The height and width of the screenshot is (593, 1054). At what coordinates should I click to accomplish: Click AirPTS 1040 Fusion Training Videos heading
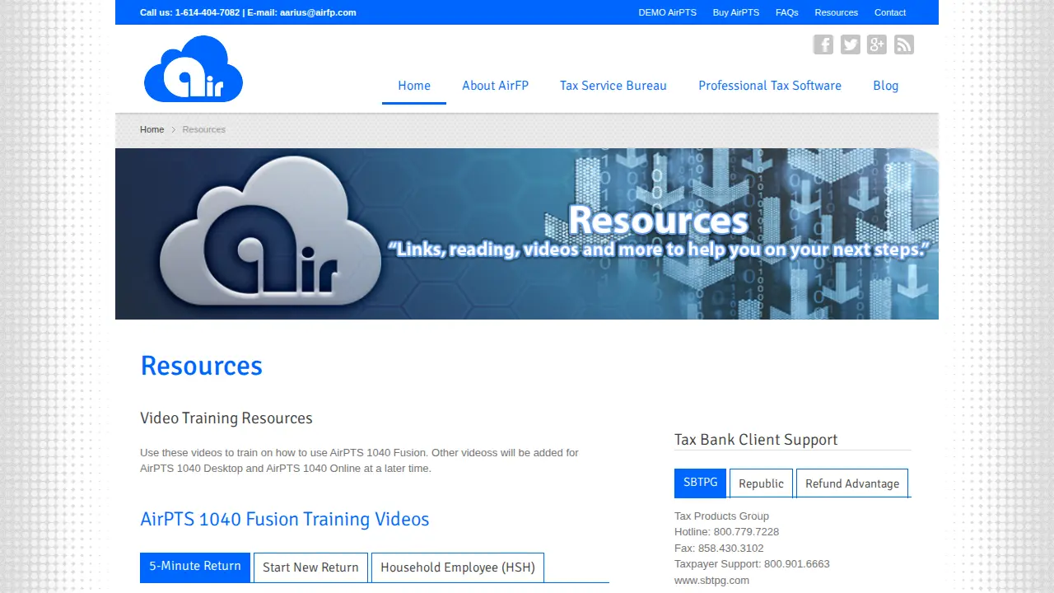[x=285, y=519]
